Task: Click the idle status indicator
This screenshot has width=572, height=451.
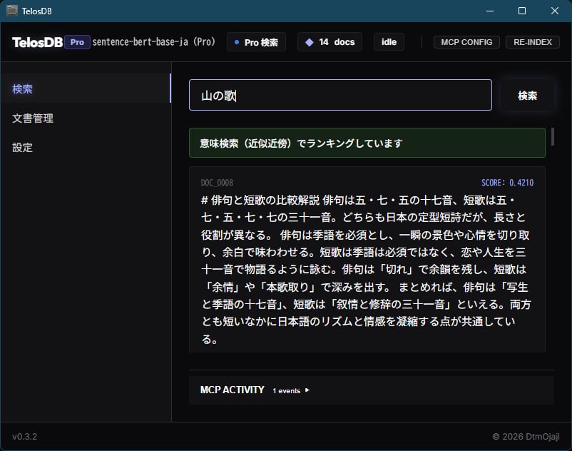Action: click(x=389, y=42)
